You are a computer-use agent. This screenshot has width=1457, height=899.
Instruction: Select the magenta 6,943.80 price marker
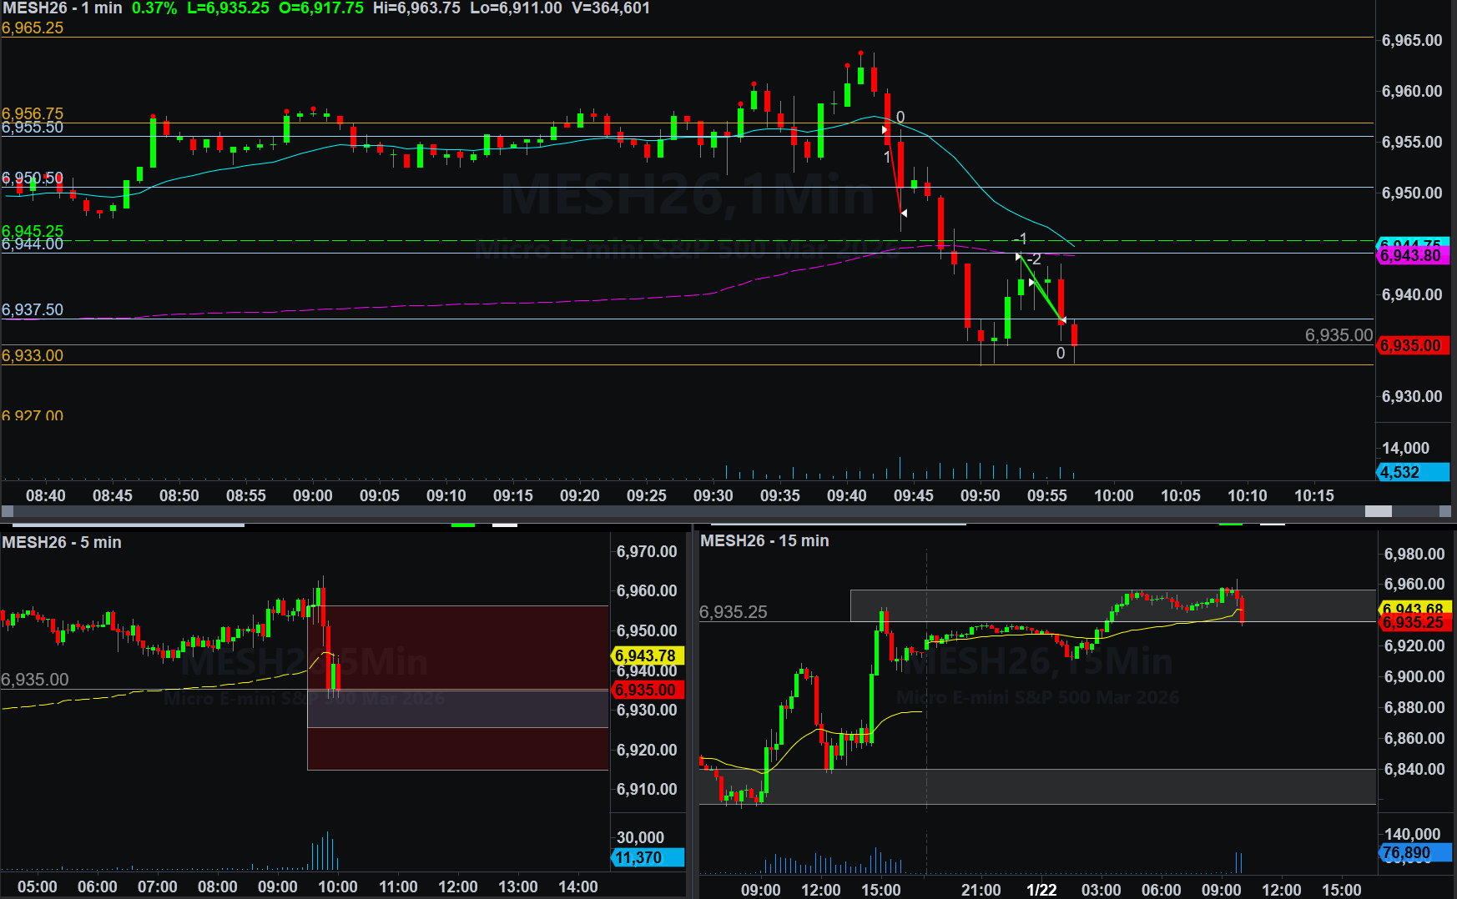(1412, 256)
